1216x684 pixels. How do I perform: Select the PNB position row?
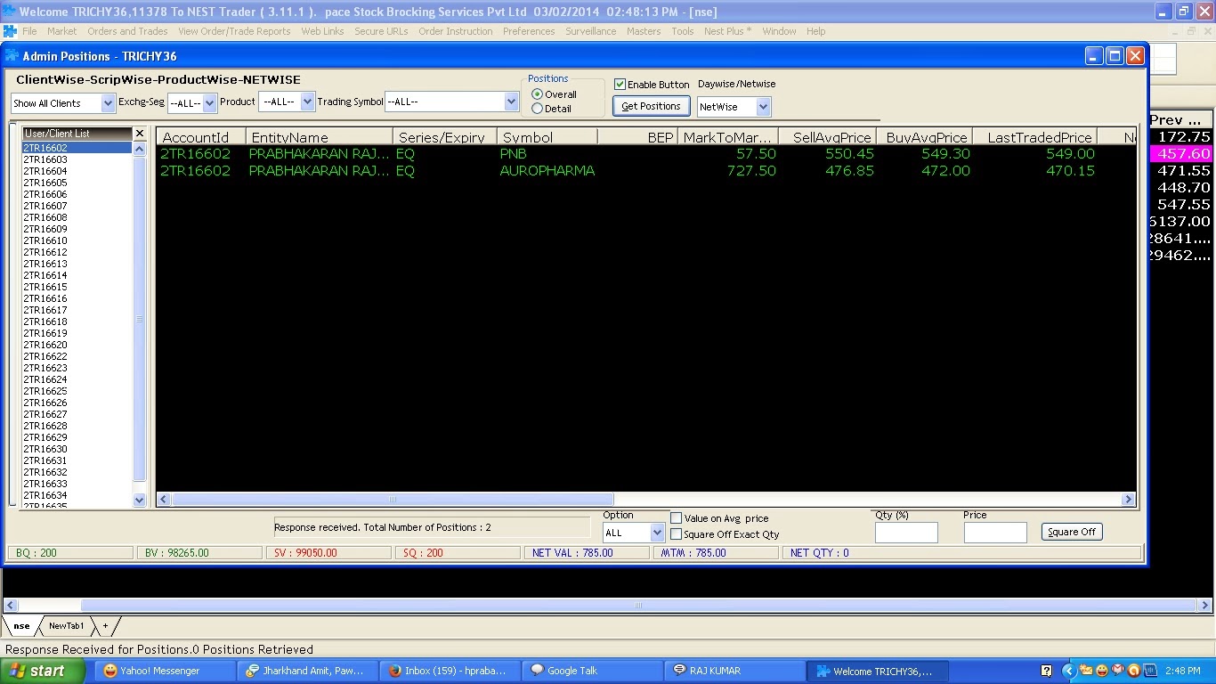[645, 153]
